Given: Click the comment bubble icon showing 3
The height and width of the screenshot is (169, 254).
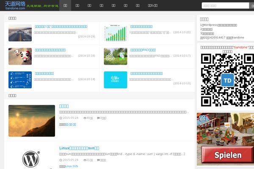Looking at the screenshot, I should [x=98, y=118].
